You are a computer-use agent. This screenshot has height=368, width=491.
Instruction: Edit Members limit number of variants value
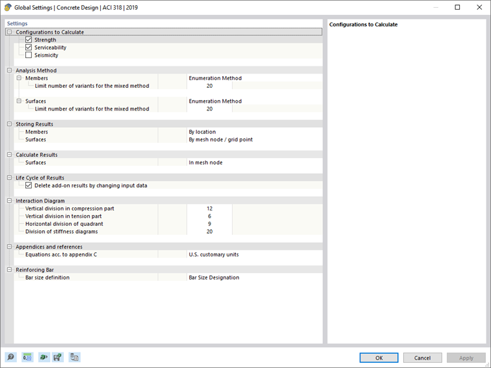209,86
